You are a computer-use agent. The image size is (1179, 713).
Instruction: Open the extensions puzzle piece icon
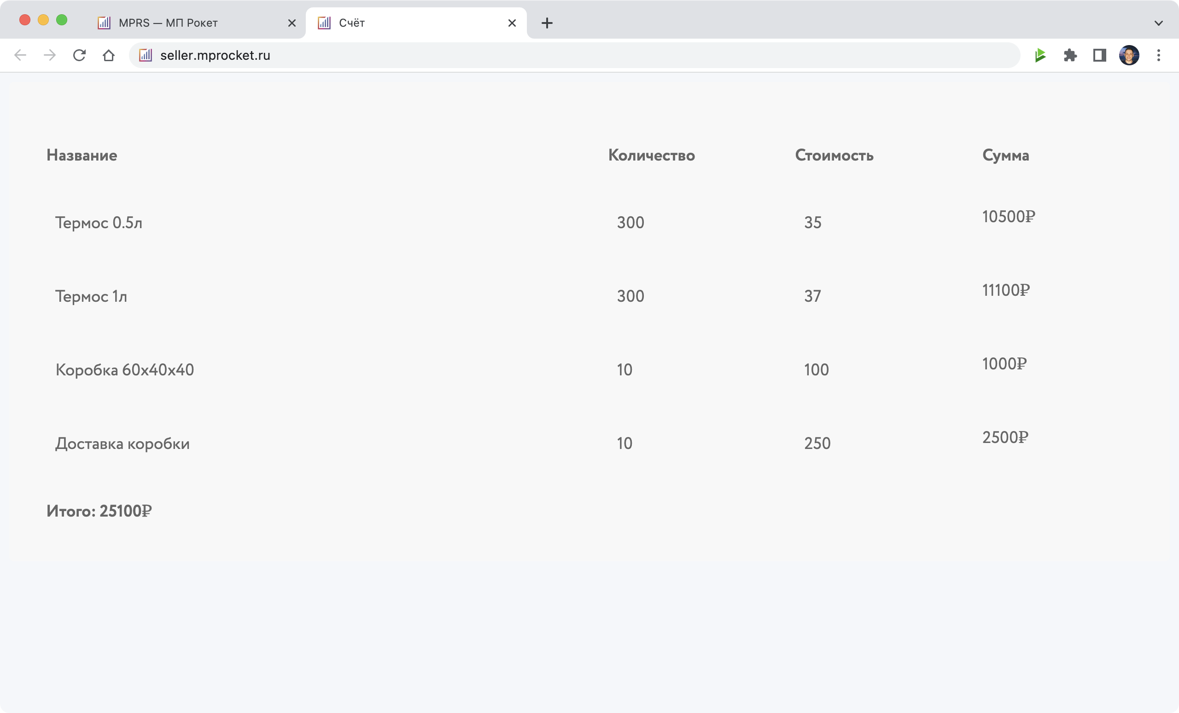tap(1070, 56)
